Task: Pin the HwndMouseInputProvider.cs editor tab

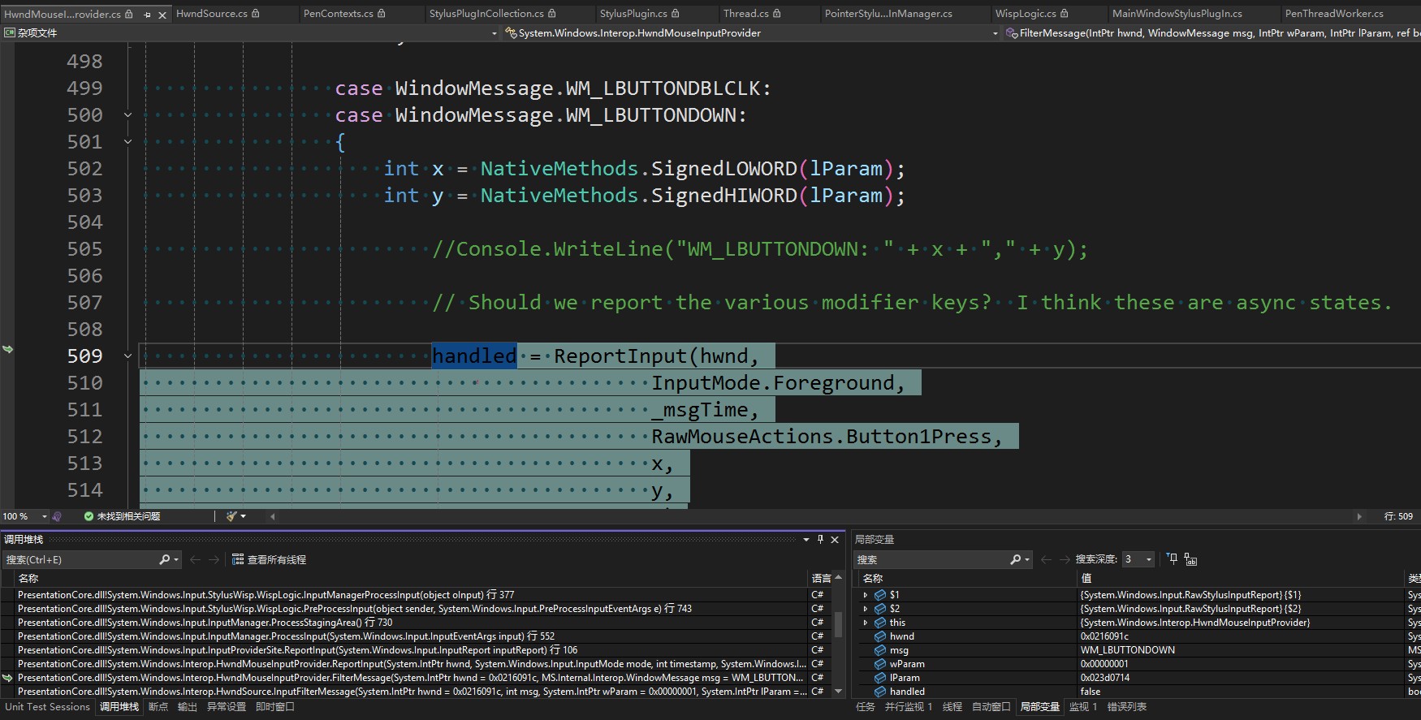Action: (147, 15)
